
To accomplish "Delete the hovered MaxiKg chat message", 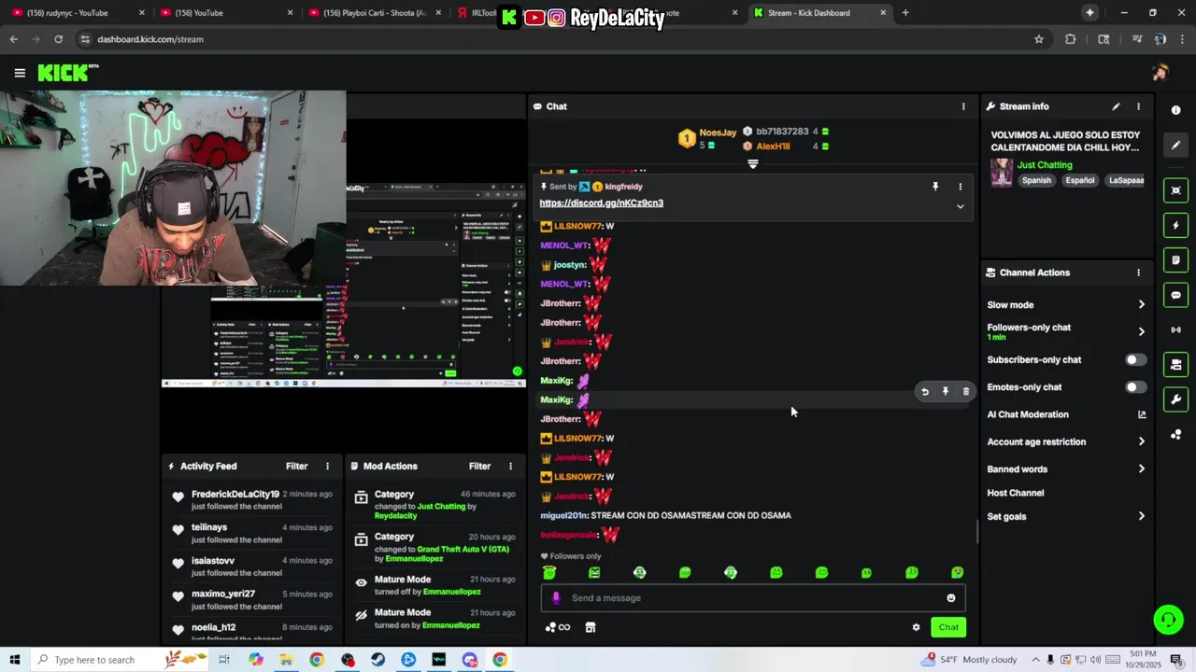I will click(x=966, y=392).
